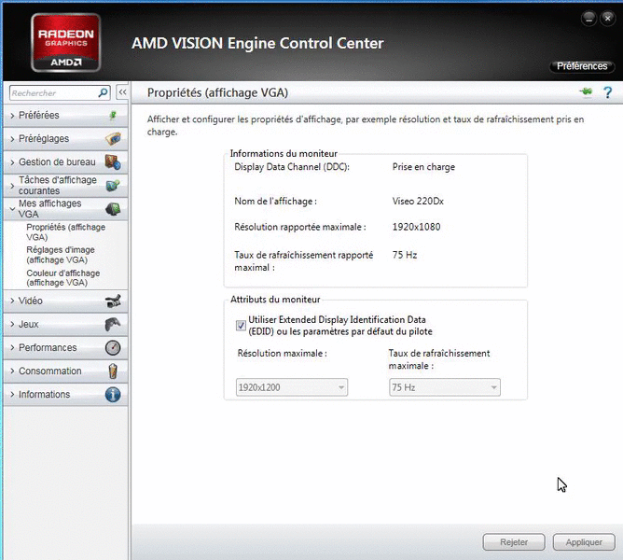
Task: Select Réglages d'image (affichage VGA)
Action: coord(61,255)
